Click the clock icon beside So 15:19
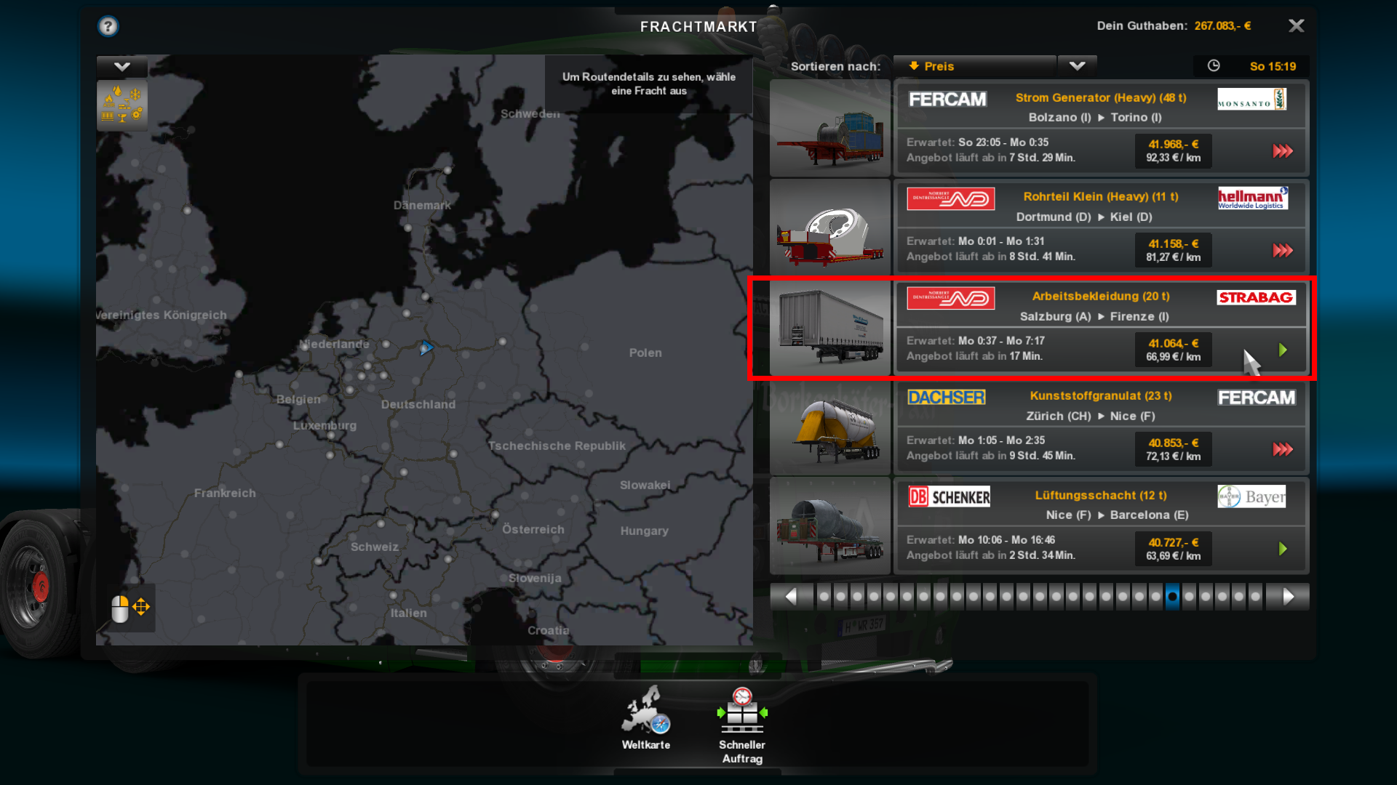 [1214, 66]
